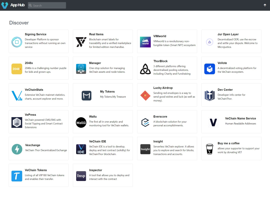Click the Everscore description text
Viewport: 270px width, 202px height.
(170, 124)
